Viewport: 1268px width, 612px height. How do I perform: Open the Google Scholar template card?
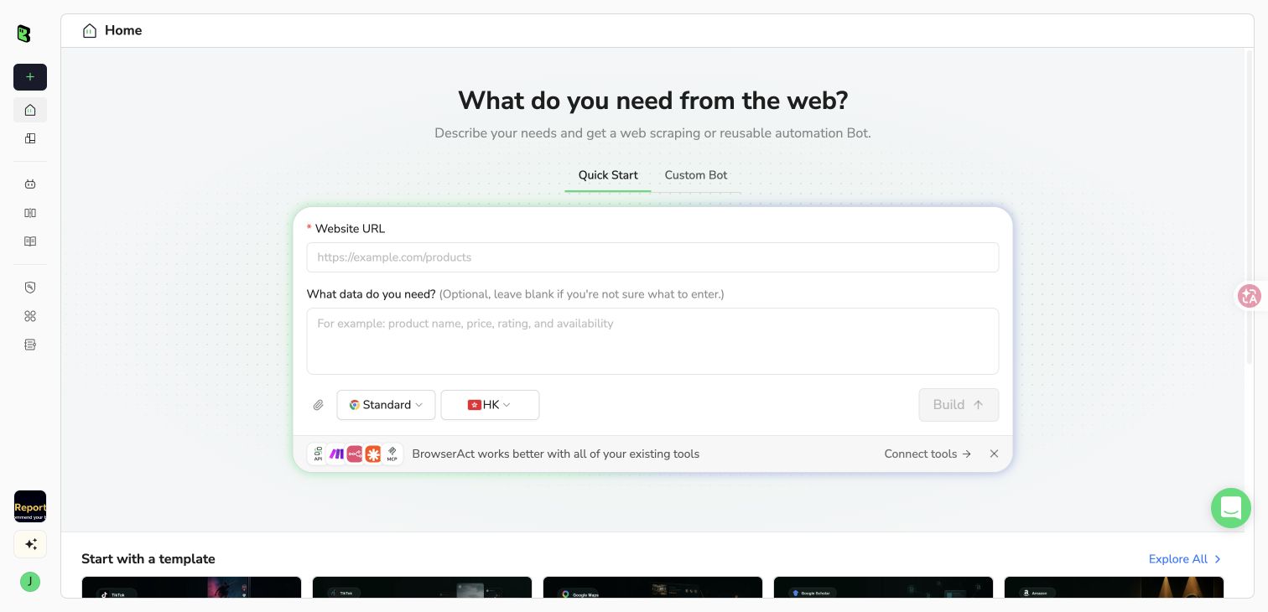(x=883, y=587)
